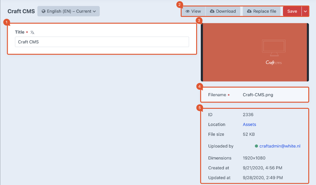Select the Craft-CMS.png filename field
The image size is (316, 185).
coord(258,95)
